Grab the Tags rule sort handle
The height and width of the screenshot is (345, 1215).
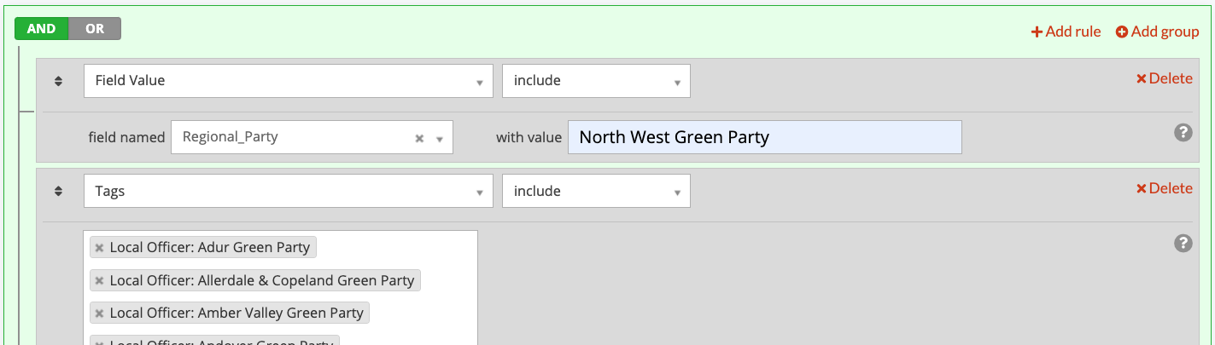[58, 192]
